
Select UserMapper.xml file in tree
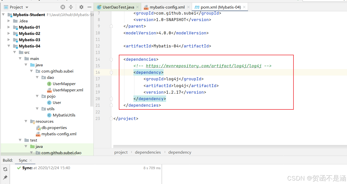tap(68, 90)
